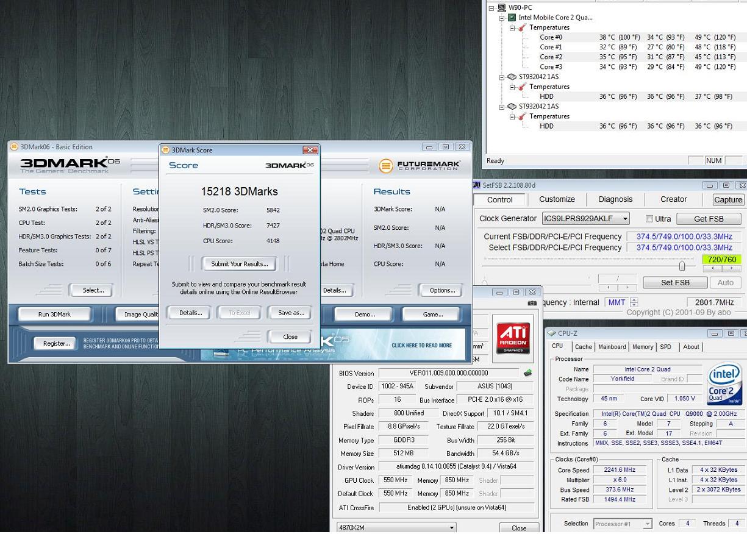Click the Set FSB button

pyautogui.click(x=675, y=283)
